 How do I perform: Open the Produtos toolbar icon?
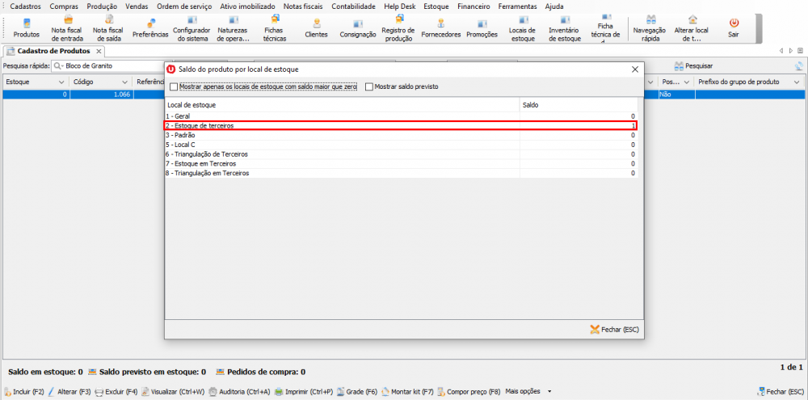click(26, 26)
